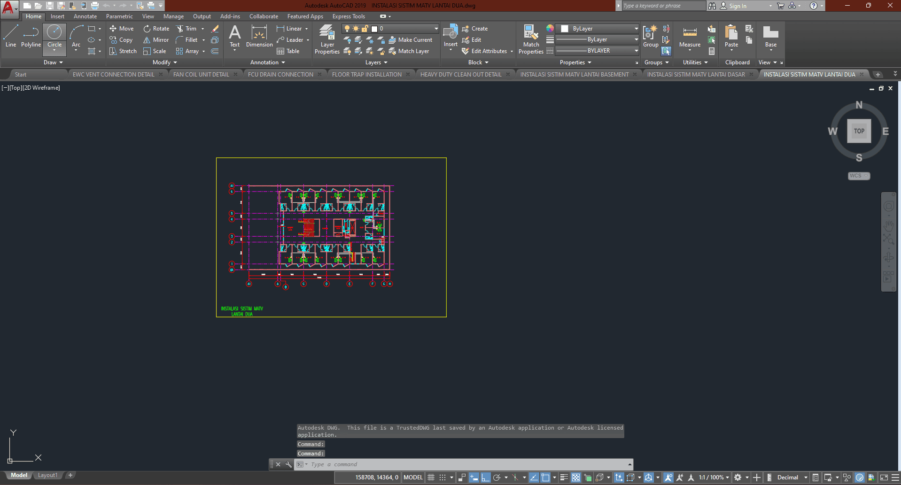Viewport: 901px width, 485px height.
Task: Click the Sign In button
Action: pyautogui.click(x=738, y=6)
